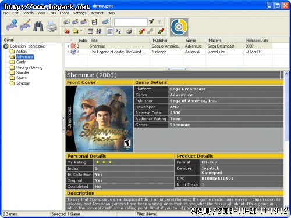Toggle the highlighted list view icon
Image resolution: width=291 pixels, height=218 pixels.
[110, 31]
